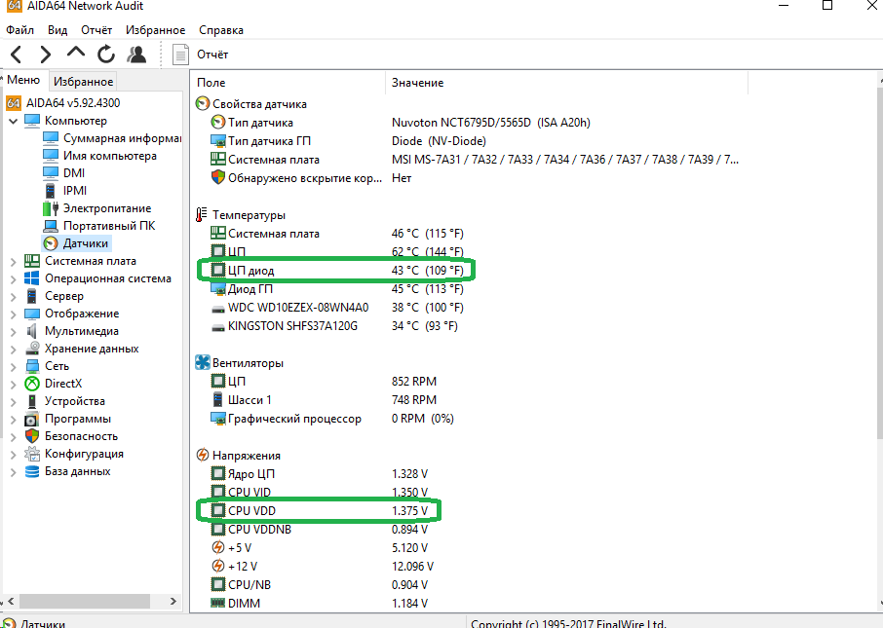Click the Устройства device icon

(x=32, y=401)
